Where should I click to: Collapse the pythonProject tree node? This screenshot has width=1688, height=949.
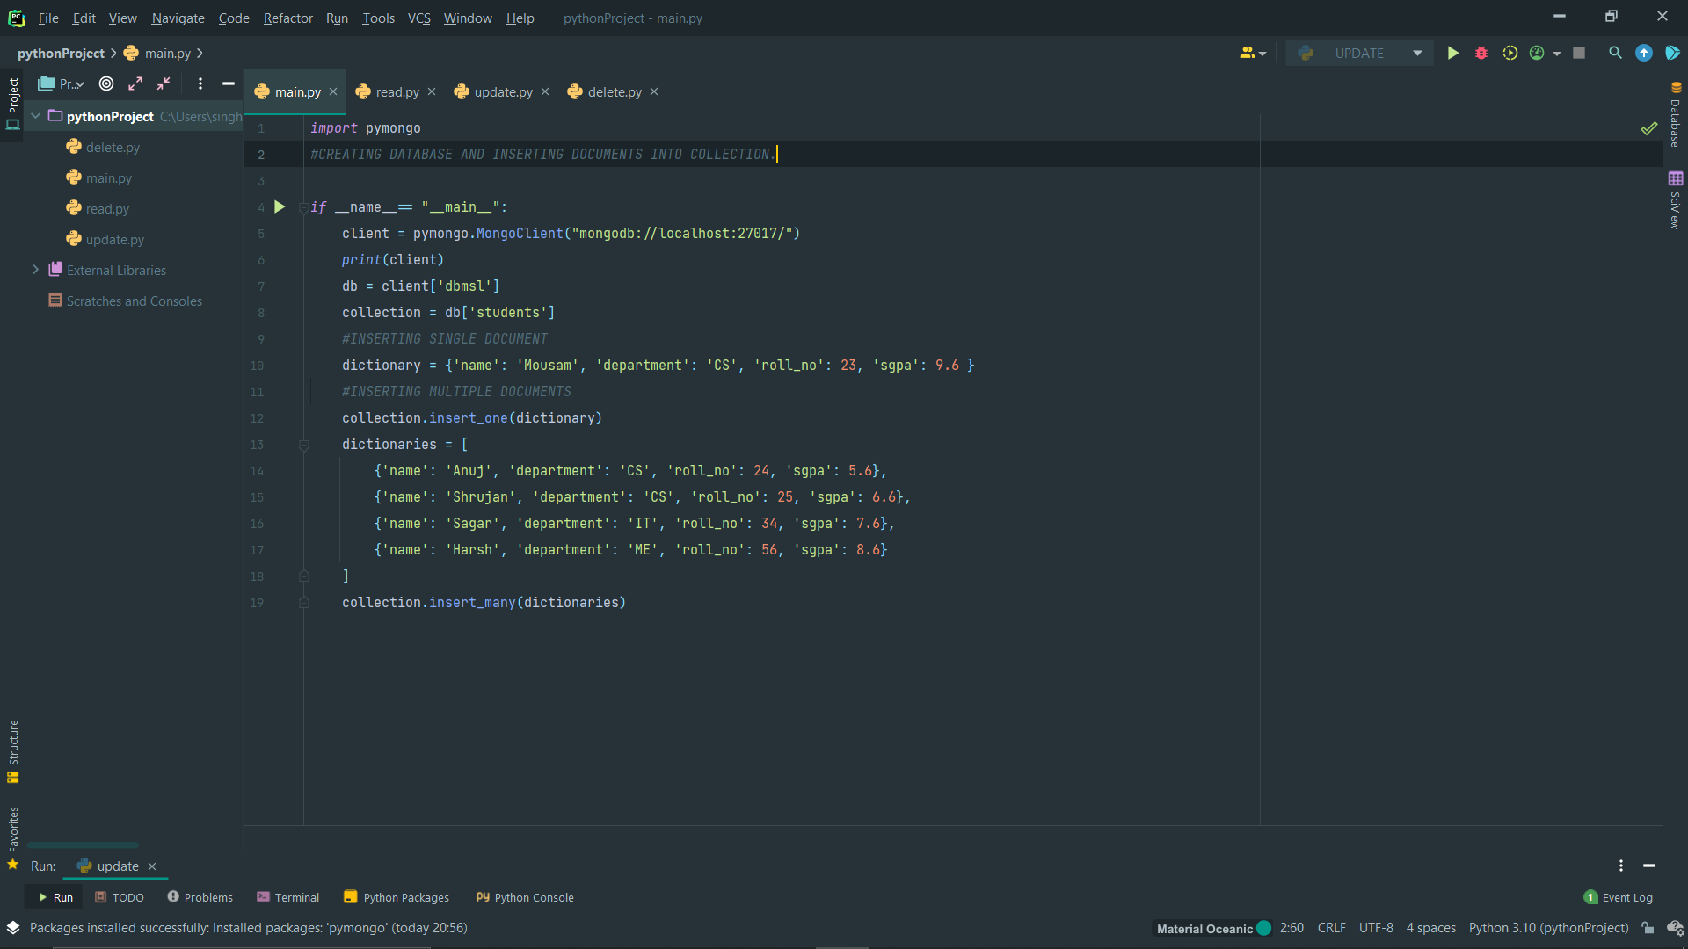35,116
